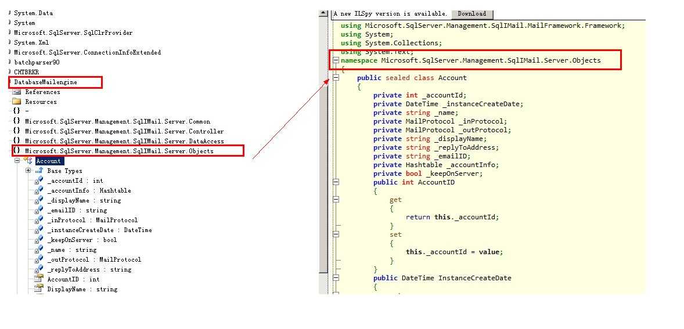Select the batchparser90 assembly
Screen dimensions: 684x329
(37, 62)
